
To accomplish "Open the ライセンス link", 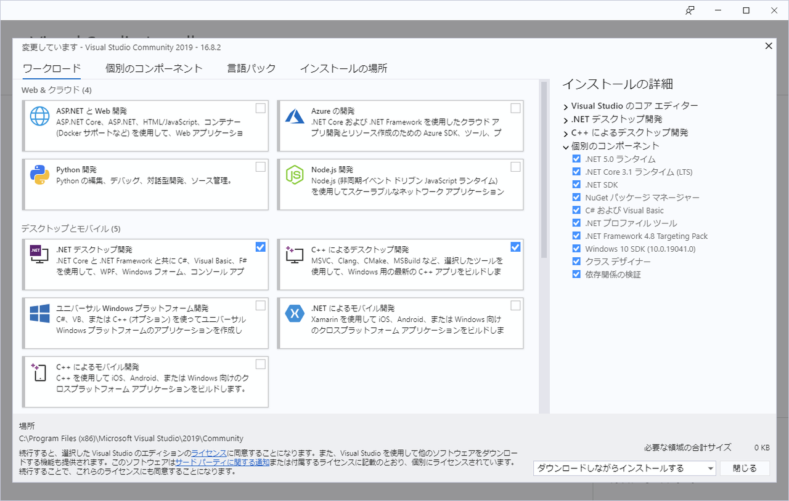I will click(210, 453).
